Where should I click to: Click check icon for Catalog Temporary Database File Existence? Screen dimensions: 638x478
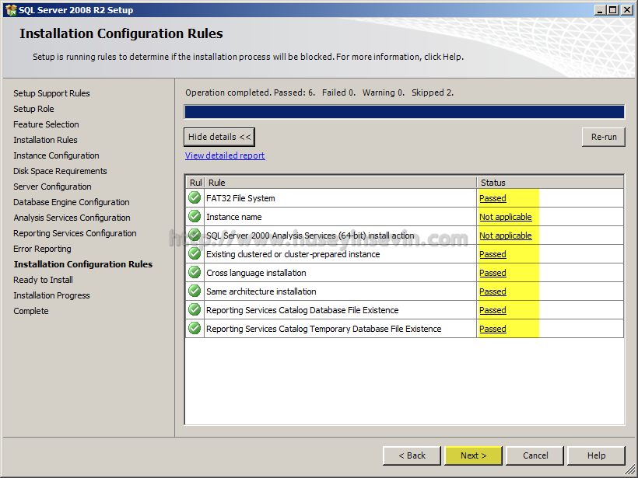tap(195, 329)
